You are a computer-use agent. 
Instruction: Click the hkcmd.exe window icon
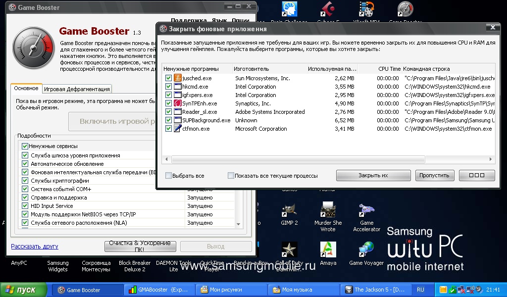tap(178, 86)
